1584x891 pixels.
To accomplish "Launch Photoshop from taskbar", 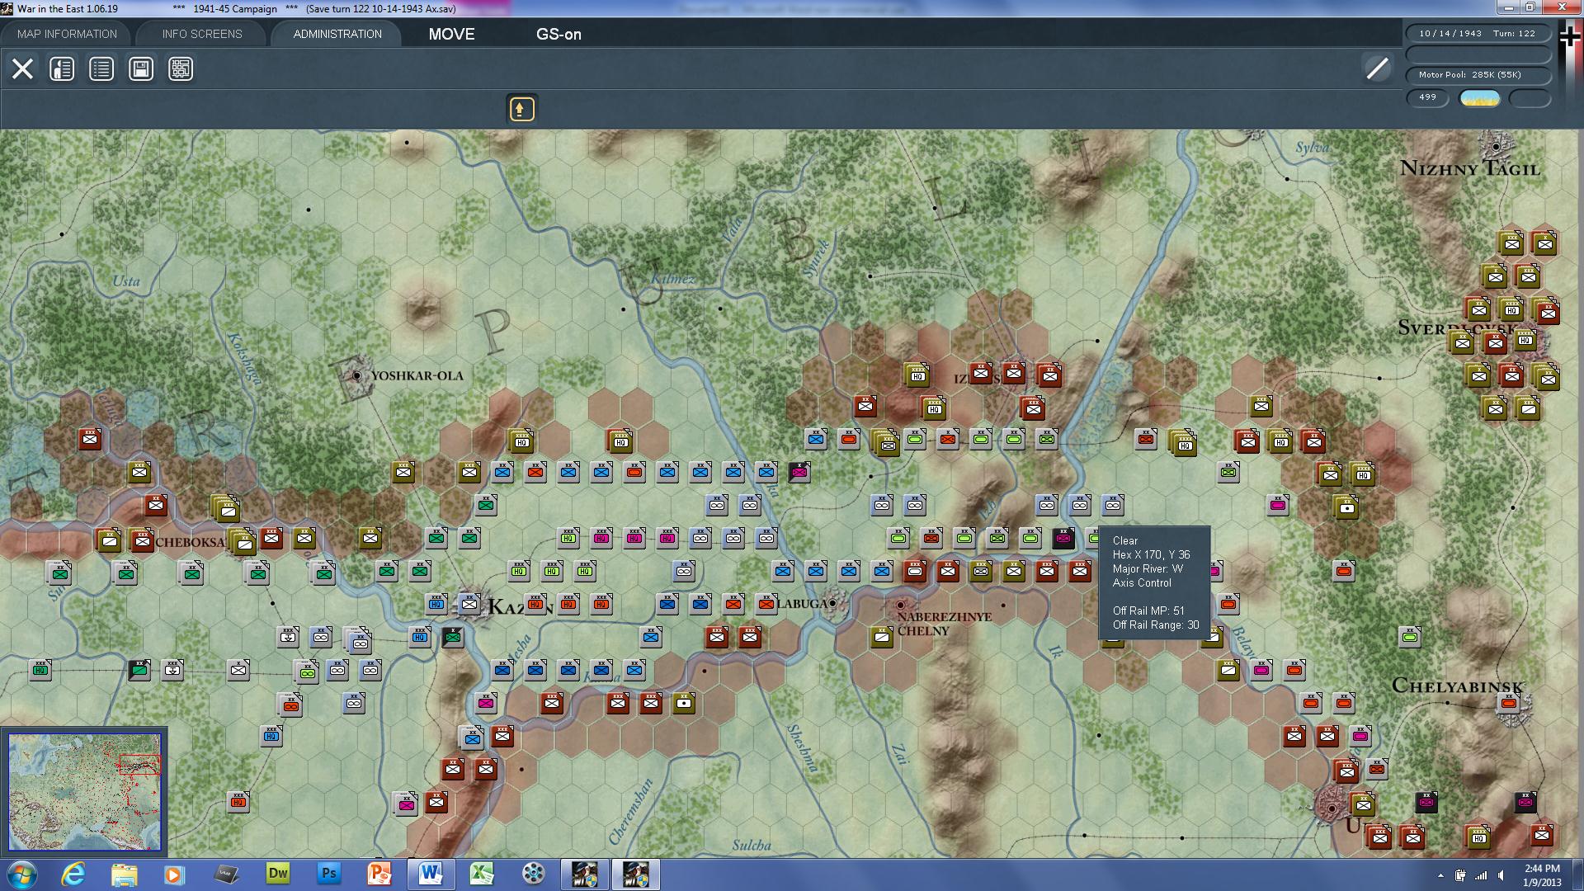I will click(328, 874).
